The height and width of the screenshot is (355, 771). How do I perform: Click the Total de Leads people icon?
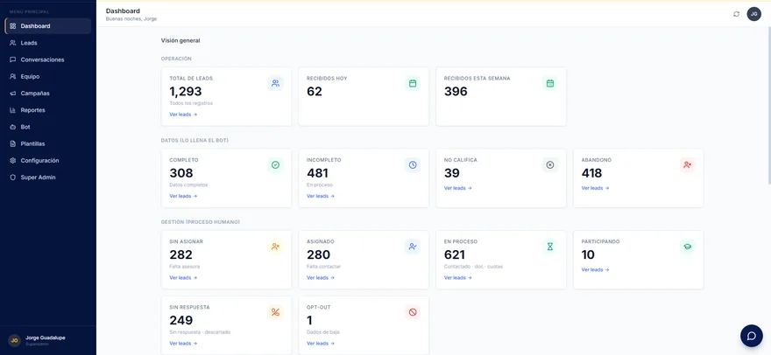point(275,83)
